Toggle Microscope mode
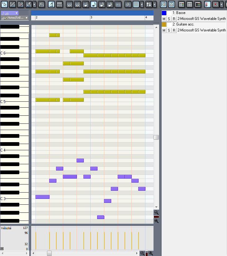Image resolution: width=227 pixels, height=256 pixels. point(51,4)
